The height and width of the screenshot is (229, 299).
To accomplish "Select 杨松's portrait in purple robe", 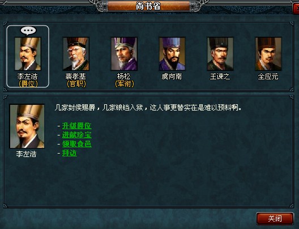I will tap(124, 54).
